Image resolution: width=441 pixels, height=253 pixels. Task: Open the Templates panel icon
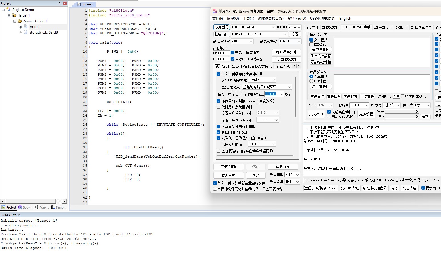53,207
